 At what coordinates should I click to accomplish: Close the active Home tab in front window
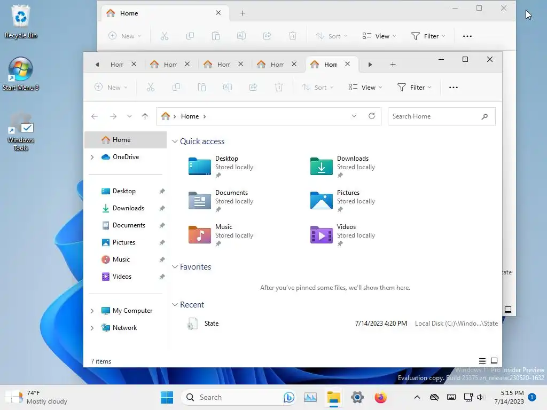(347, 64)
